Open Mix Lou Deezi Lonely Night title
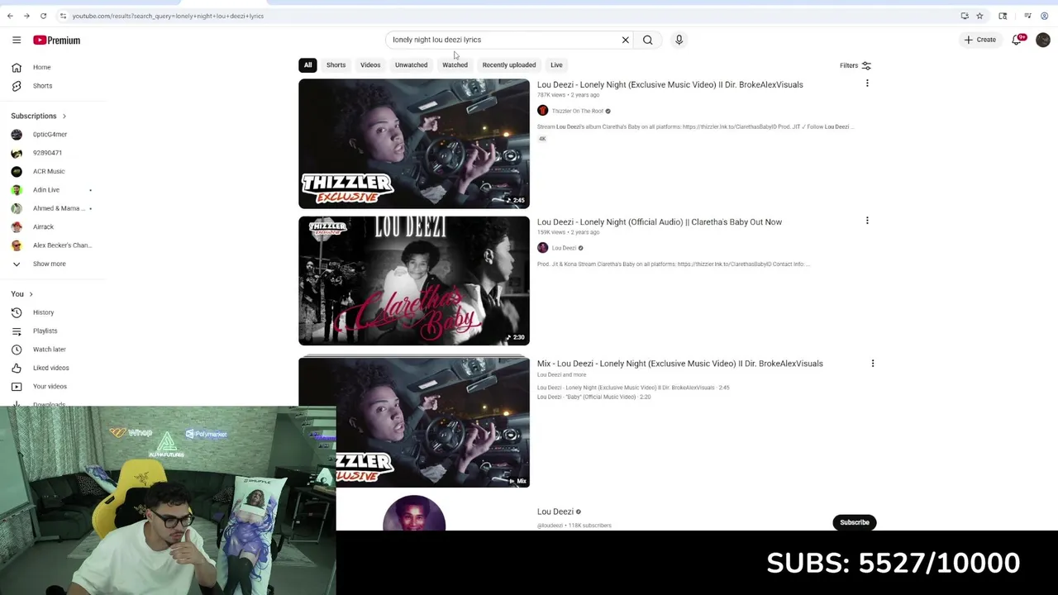Screen dimensions: 1058x595 pos(680,364)
